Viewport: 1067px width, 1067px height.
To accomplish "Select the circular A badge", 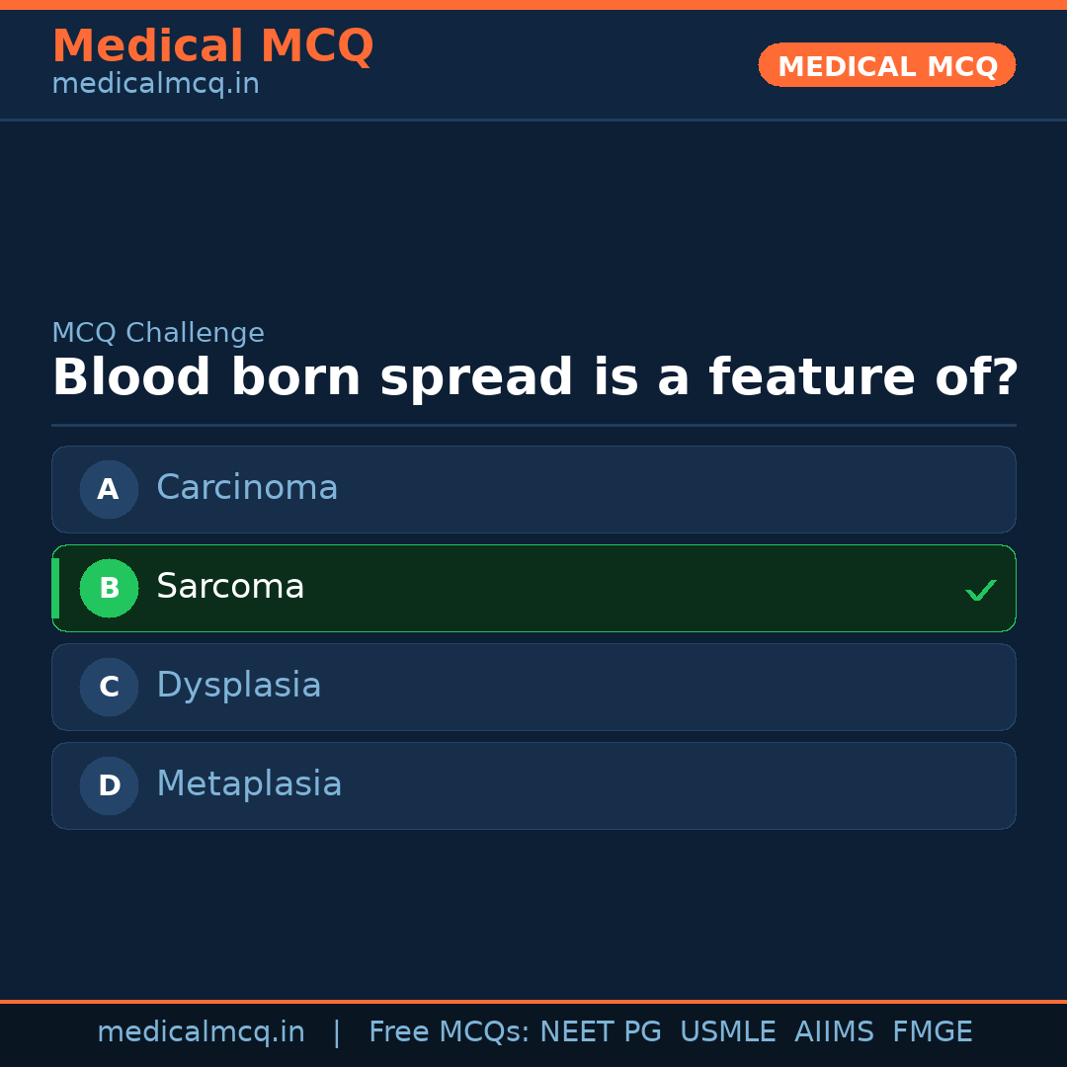I will pos(109,489).
